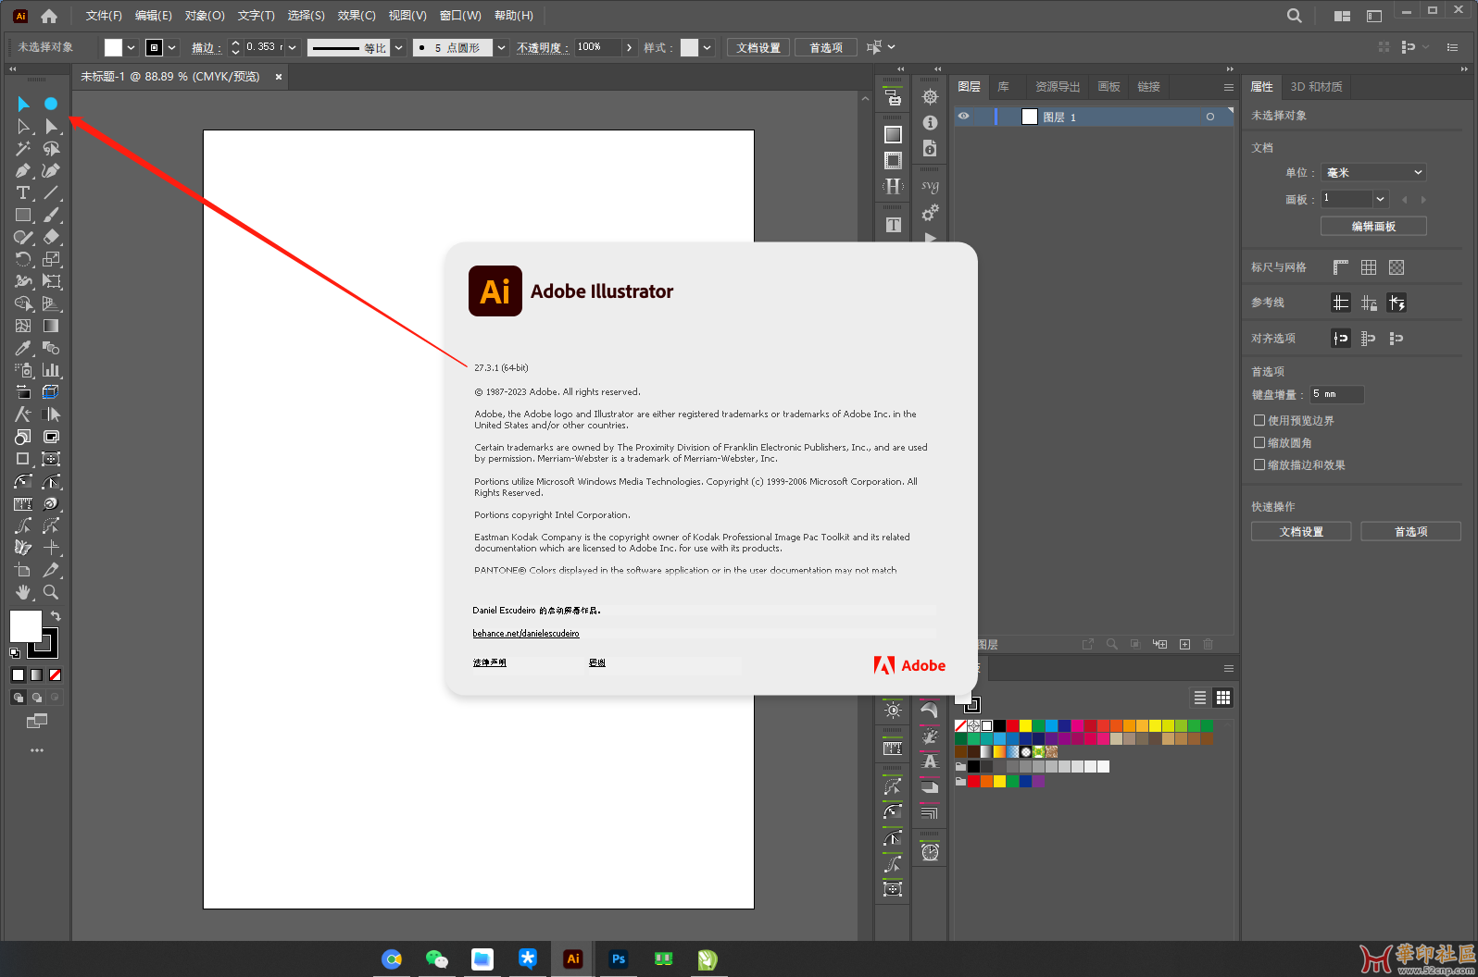The image size is (1478, 977).
Task: Open 单位 毫米 dropdown
Action: pyautogui.click(x=1373, y=172)
